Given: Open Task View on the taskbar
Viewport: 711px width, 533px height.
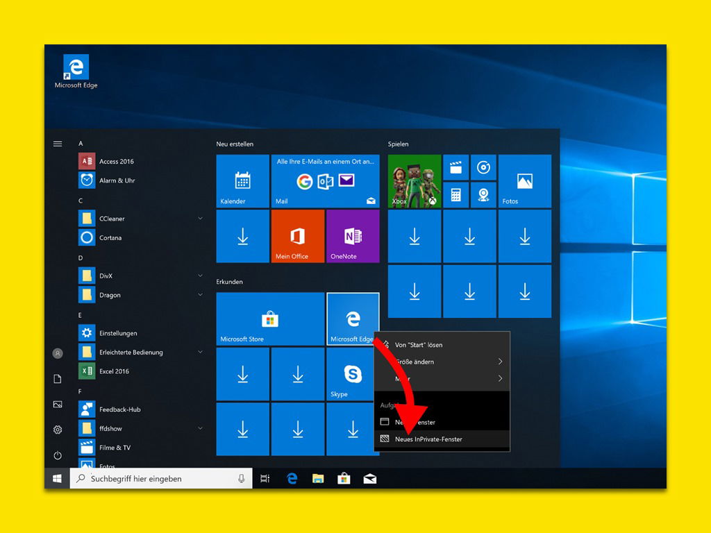Looking at the screenshot, I should tap(265, 479).
